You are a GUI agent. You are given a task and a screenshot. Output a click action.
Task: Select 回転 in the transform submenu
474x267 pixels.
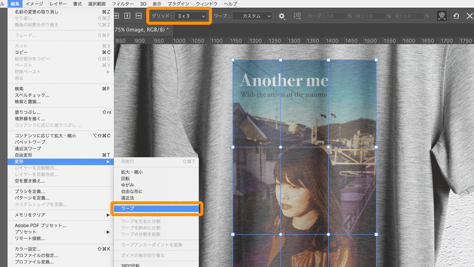157,178
